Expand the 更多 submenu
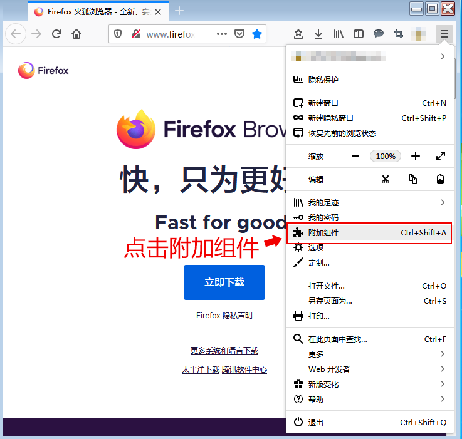Image resolution: width=462 pixels, height=439 pixels. 369,354
